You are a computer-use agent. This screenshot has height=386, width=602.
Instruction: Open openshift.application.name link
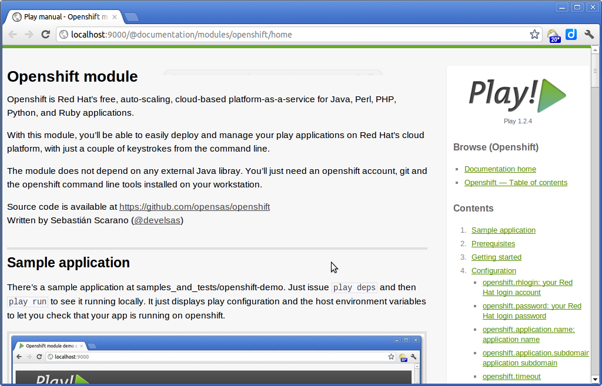[529, 334]
